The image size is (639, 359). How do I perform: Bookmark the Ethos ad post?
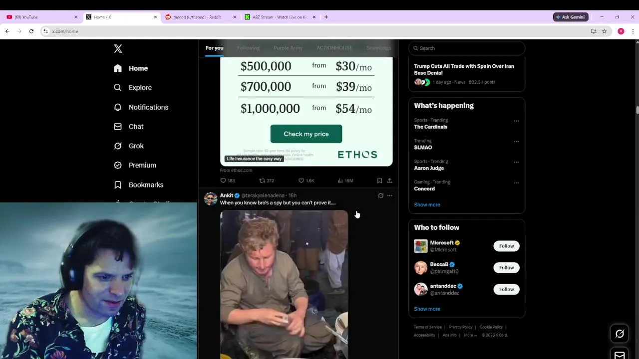tap(379, 180)
